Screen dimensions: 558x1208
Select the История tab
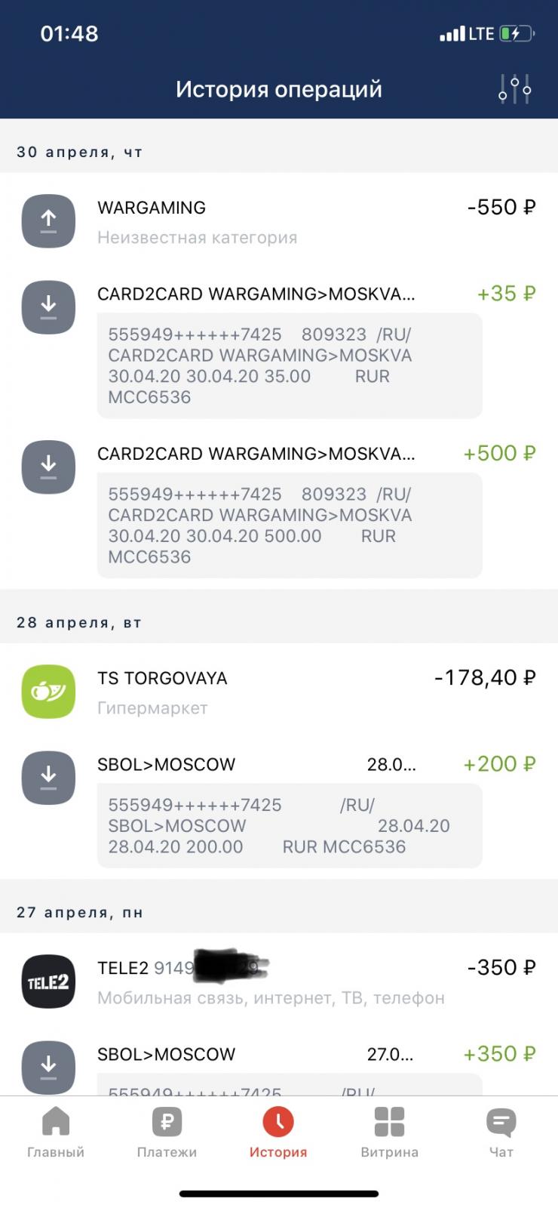tap(278, 1132)
